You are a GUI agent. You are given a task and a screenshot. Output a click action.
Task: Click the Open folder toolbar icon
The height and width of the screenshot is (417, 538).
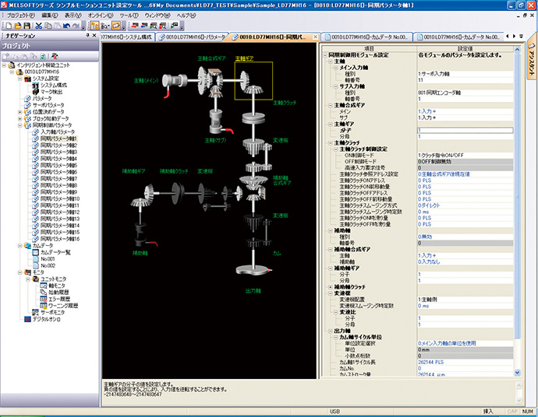(x=16, y=26)
